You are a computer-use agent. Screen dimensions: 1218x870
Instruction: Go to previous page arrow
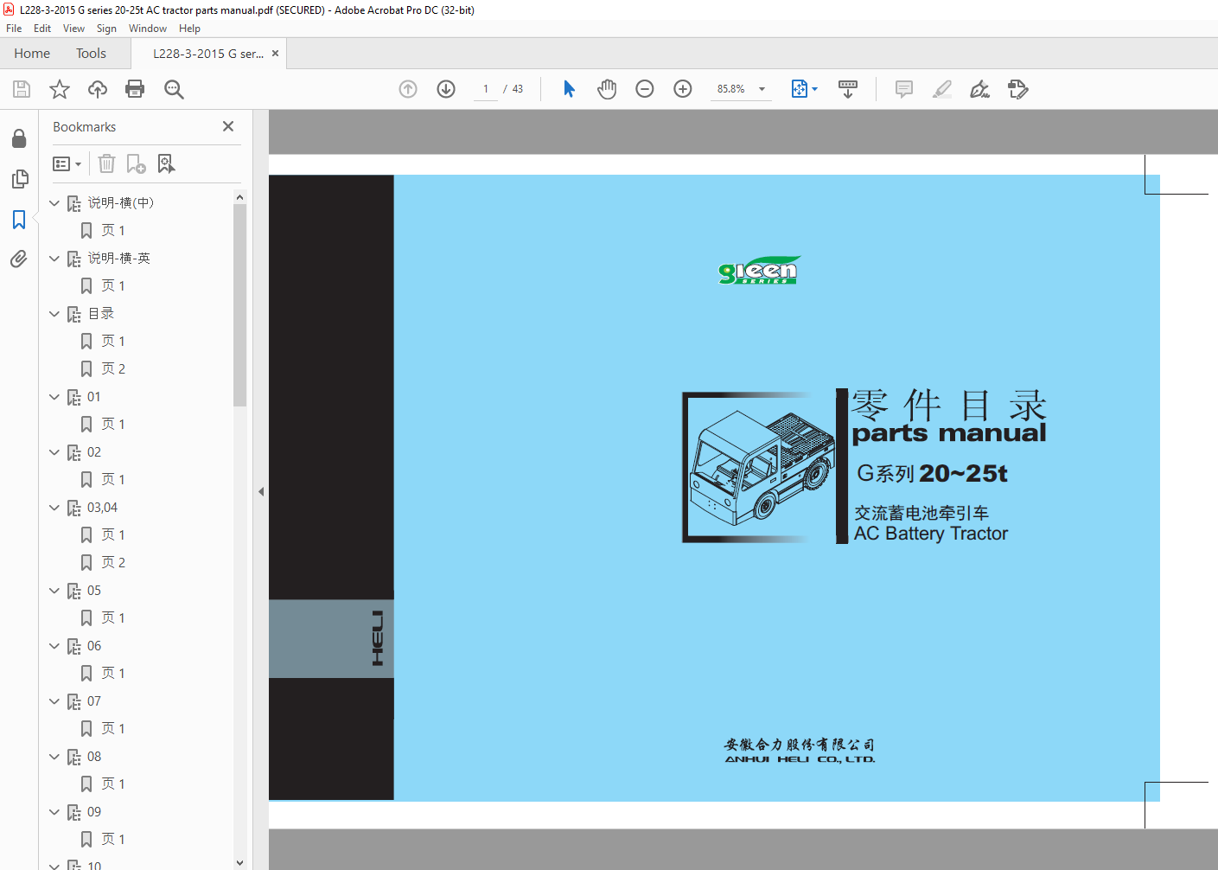click(x=408, y=89)
